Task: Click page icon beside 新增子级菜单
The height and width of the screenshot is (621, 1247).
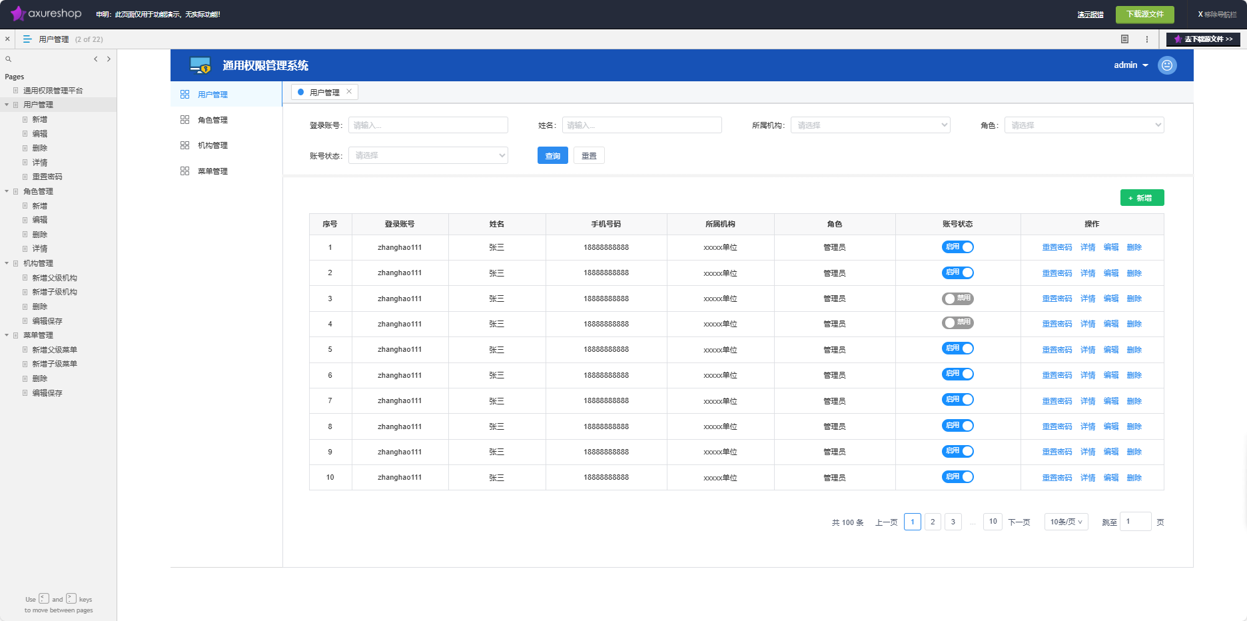Action: [25, 364]
